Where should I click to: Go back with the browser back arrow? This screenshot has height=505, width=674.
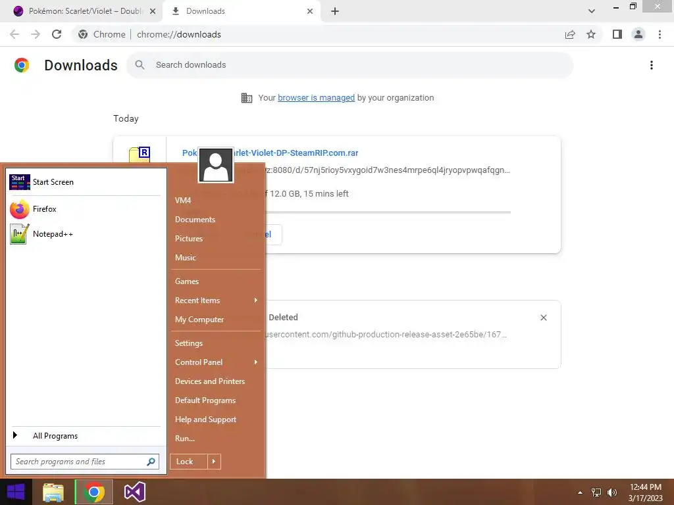[14, 34]
